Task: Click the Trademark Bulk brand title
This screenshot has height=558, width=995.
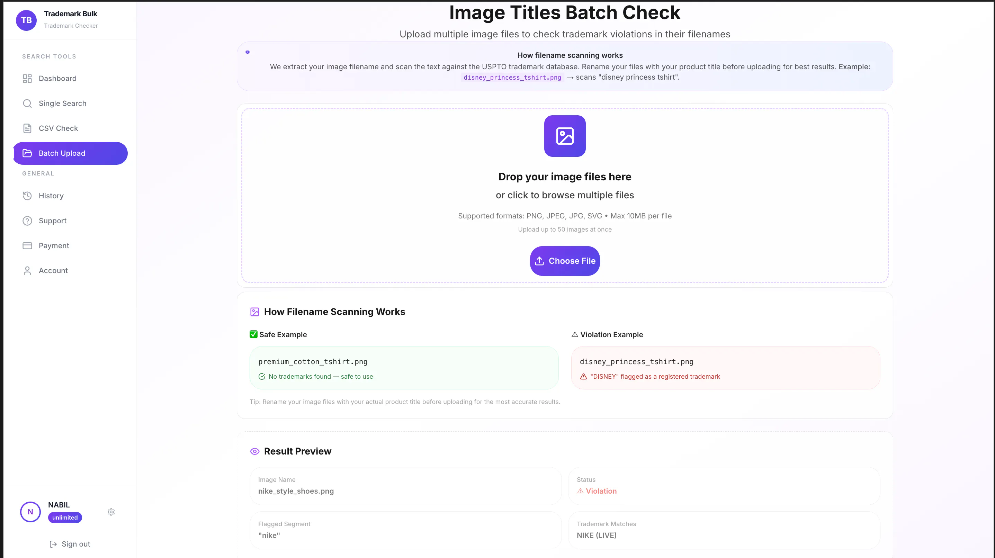Action: pyautogui.click(x=71, y=13)
